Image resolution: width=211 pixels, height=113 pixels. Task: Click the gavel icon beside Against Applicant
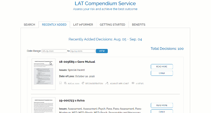[107, 83]
